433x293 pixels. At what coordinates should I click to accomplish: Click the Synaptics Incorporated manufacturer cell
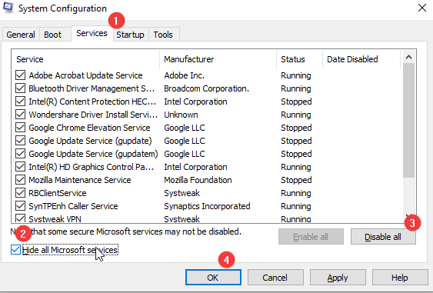(x=207, y=206)
